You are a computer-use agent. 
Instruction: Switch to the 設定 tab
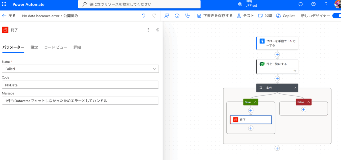(34, 47)
